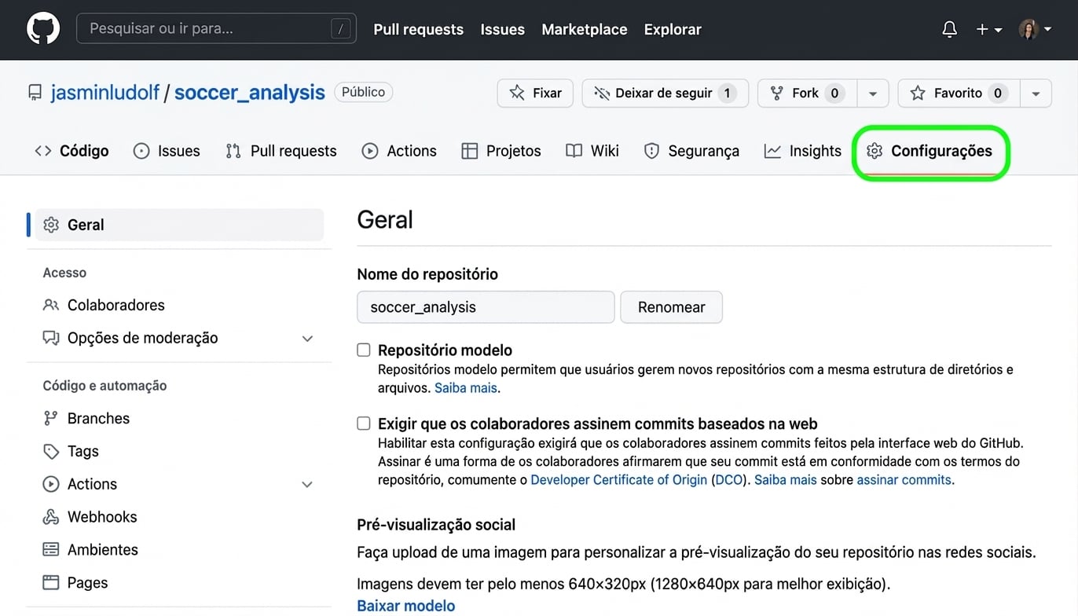Click the repository book icon beside jasminludolf
The image size is (1078, 616).
pos(35,93)
